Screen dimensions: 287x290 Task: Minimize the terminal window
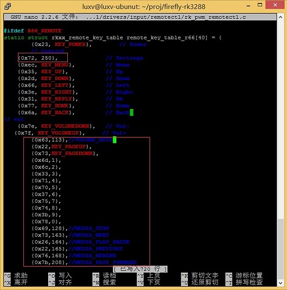(248, 5)
